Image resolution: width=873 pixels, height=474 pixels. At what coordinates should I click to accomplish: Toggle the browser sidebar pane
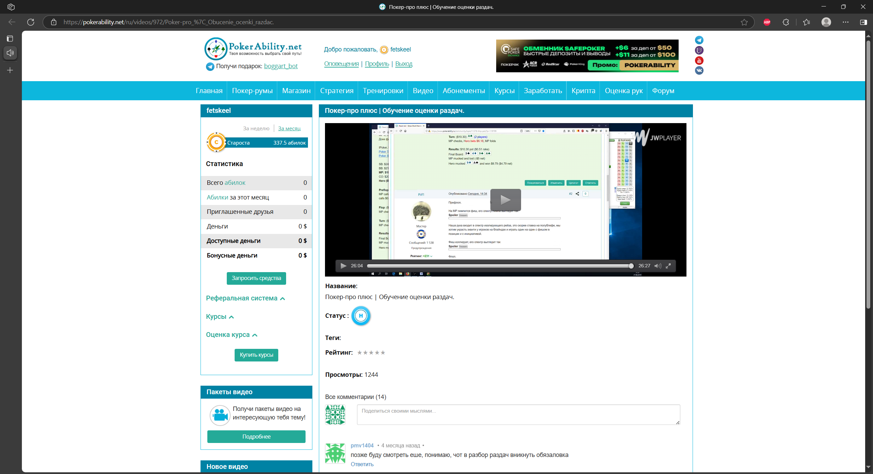(863, 22)
